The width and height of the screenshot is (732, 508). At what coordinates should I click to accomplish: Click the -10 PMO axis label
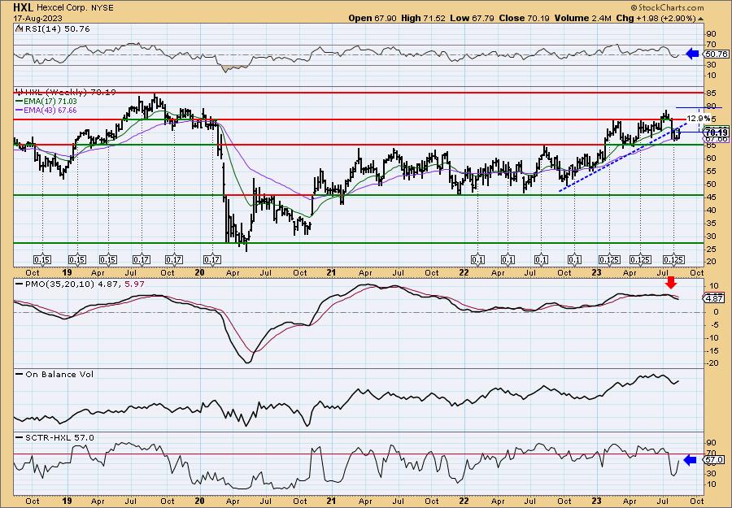(712, 338)
